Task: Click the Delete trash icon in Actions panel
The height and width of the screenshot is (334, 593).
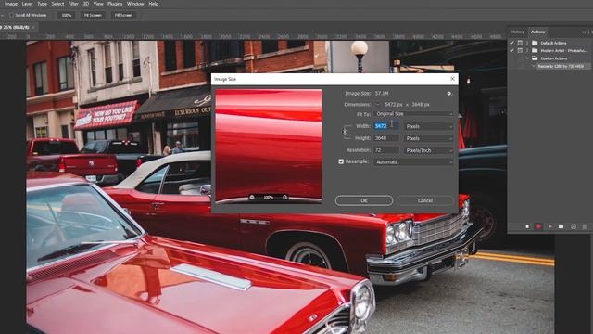Action: 585,226
